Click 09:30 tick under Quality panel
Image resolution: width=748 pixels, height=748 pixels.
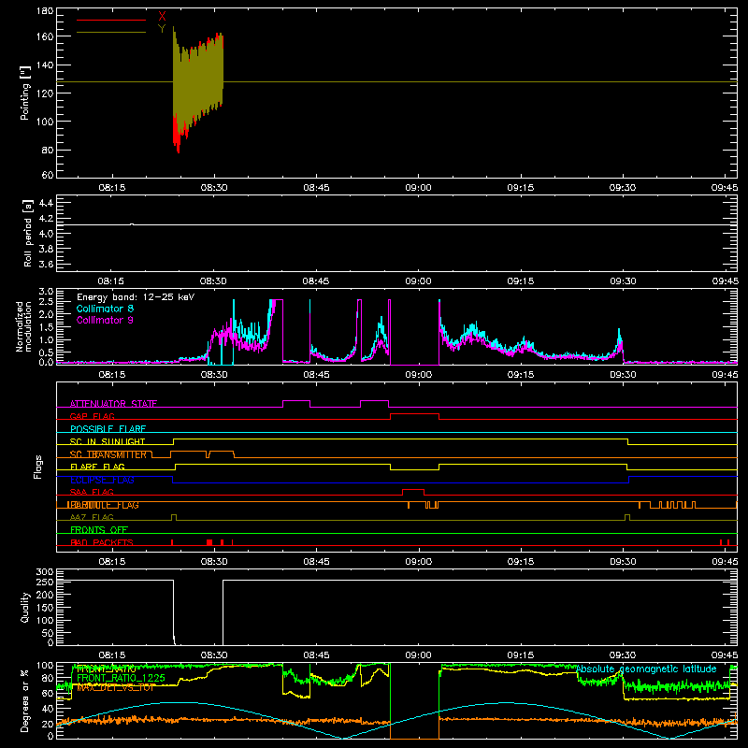[x=623, y=655]
